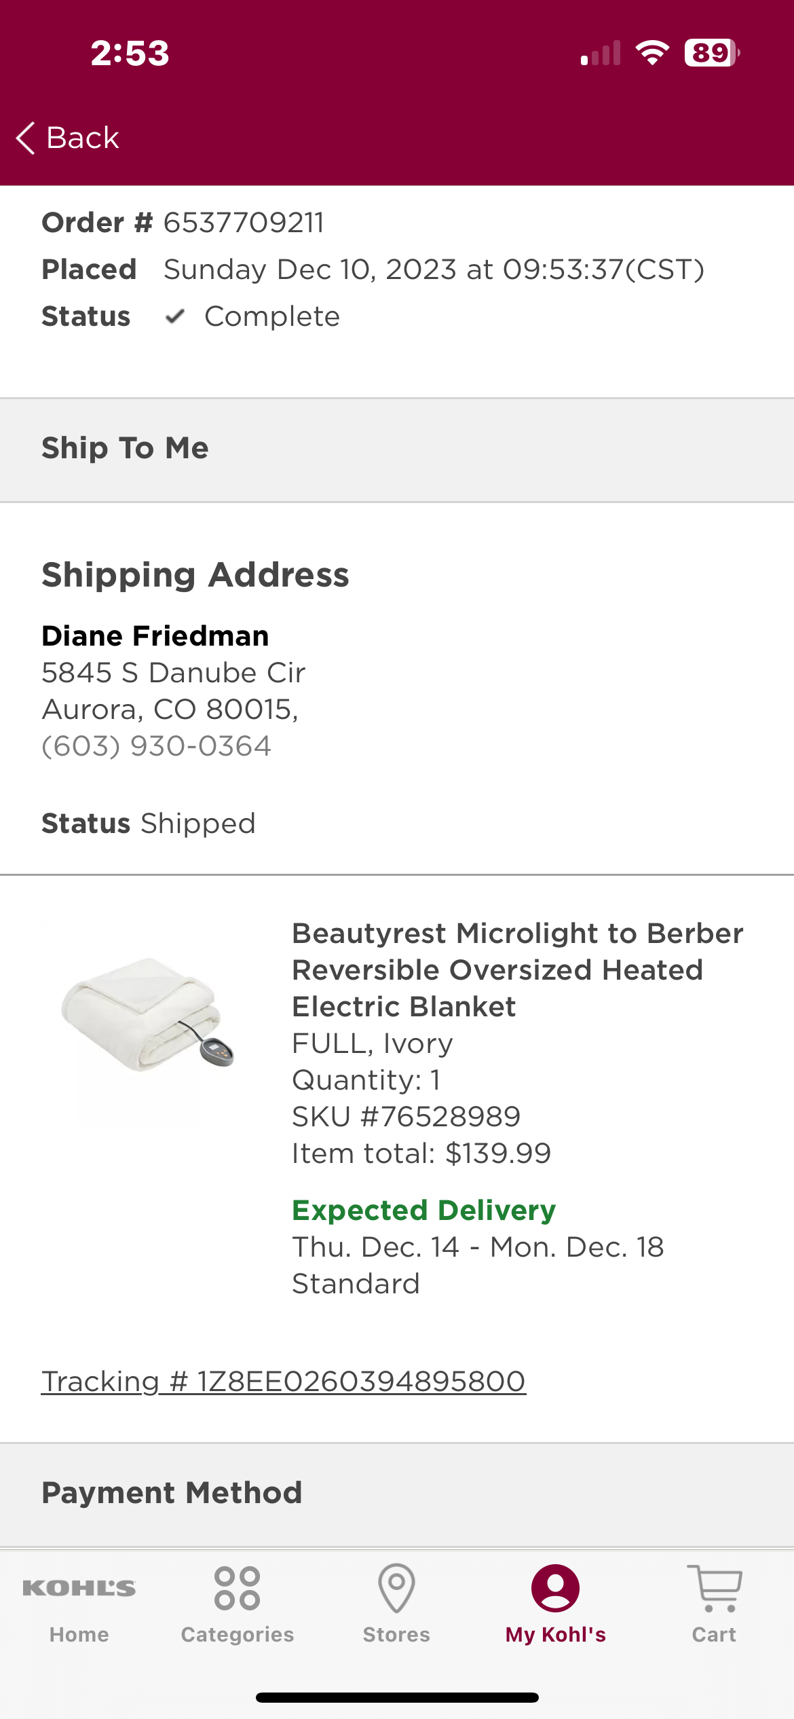Screen dimensions: 794x1719
Task: Select the Home tab label
Action: (79, 1634)
